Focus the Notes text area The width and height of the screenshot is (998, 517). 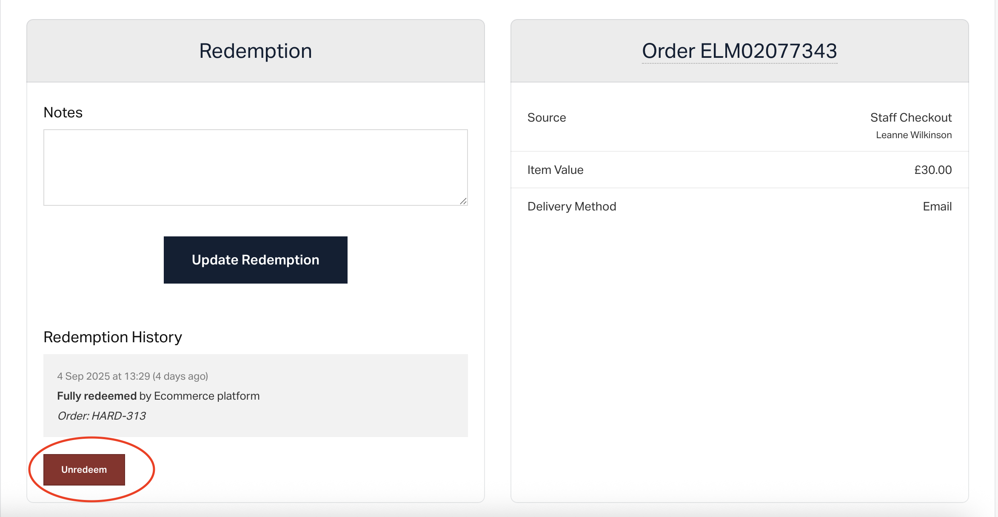[x=255, y=167]
